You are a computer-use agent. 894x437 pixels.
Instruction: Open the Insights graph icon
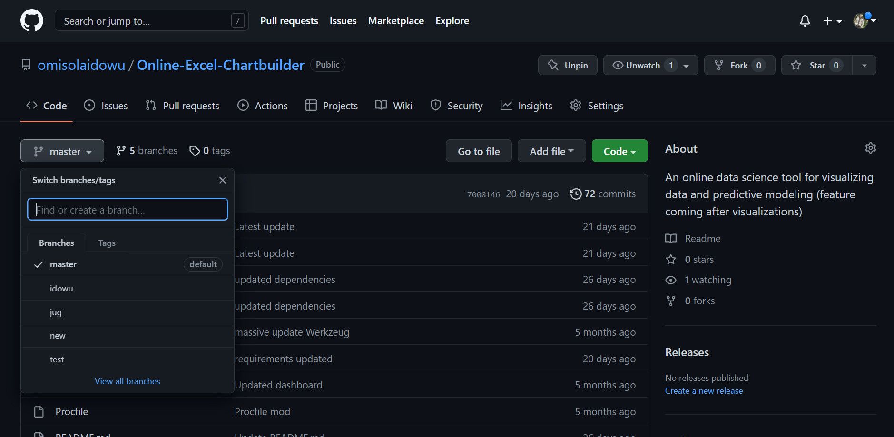point(507,105)
